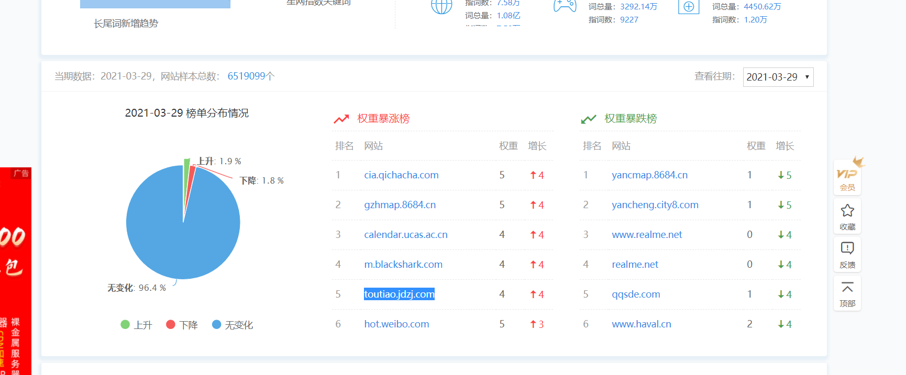Visit yancheng.city8.com link
906x375 pixels.
655,205
